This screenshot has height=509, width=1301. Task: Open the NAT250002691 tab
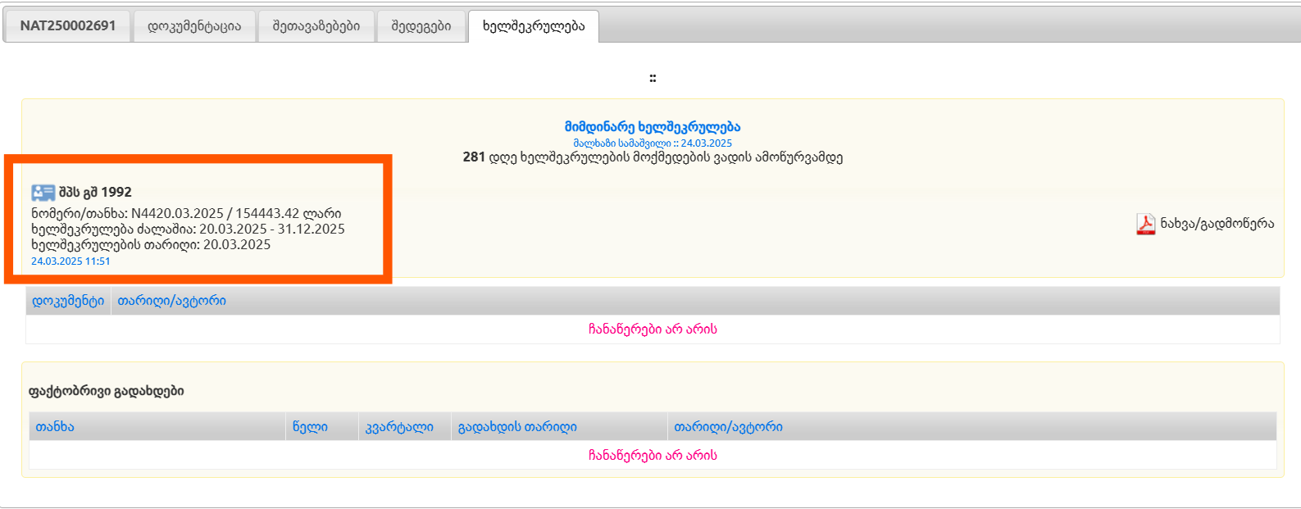68,25
